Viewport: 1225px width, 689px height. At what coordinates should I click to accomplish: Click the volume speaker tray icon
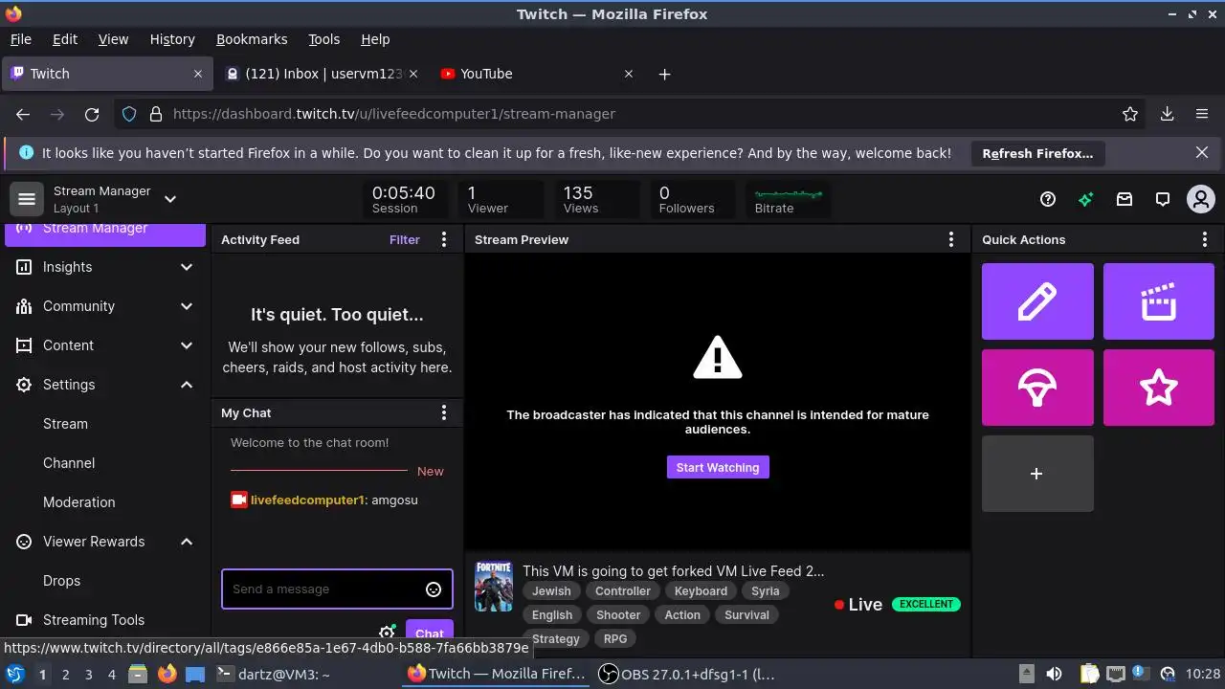1054,675
